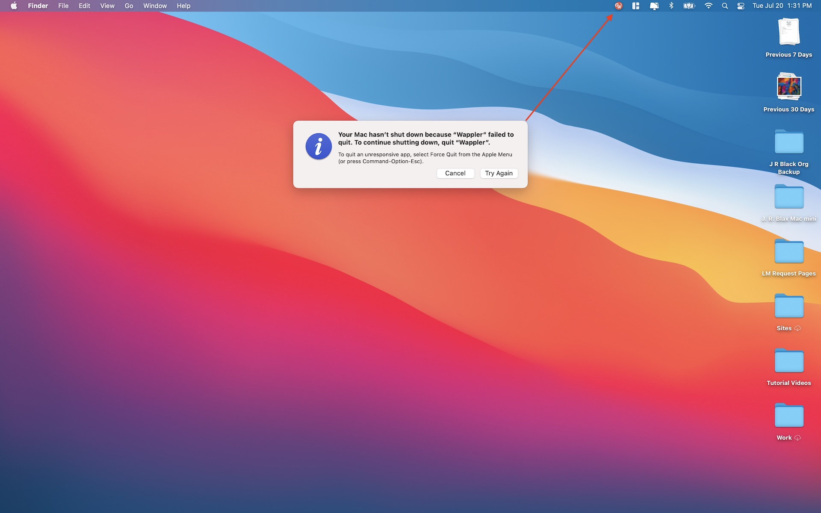Open the screen mirroring display icon

(654, 6)
